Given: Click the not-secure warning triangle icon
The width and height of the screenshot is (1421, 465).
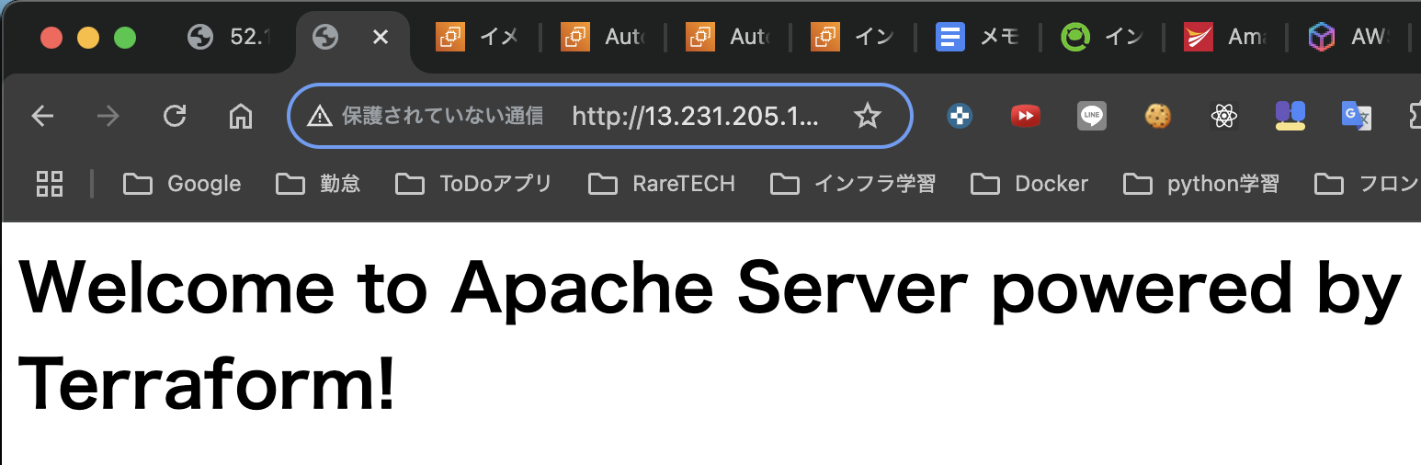Looking at the screenshot, I should (x=319, y=116).
